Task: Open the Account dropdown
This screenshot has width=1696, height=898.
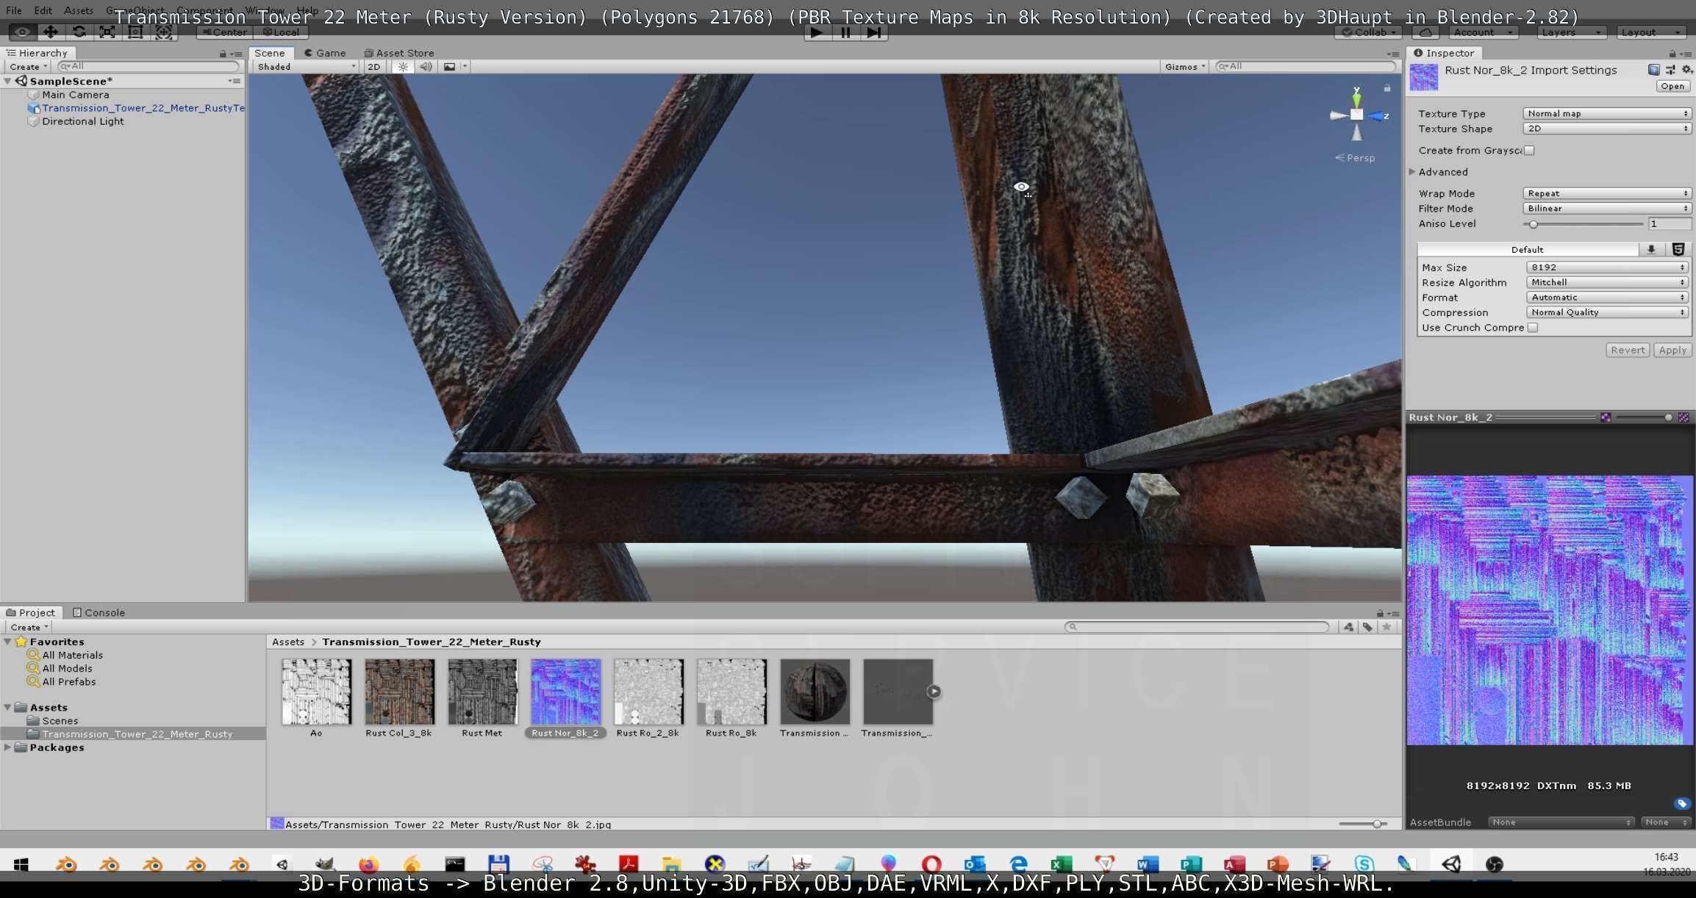Action: [1483, 32]
